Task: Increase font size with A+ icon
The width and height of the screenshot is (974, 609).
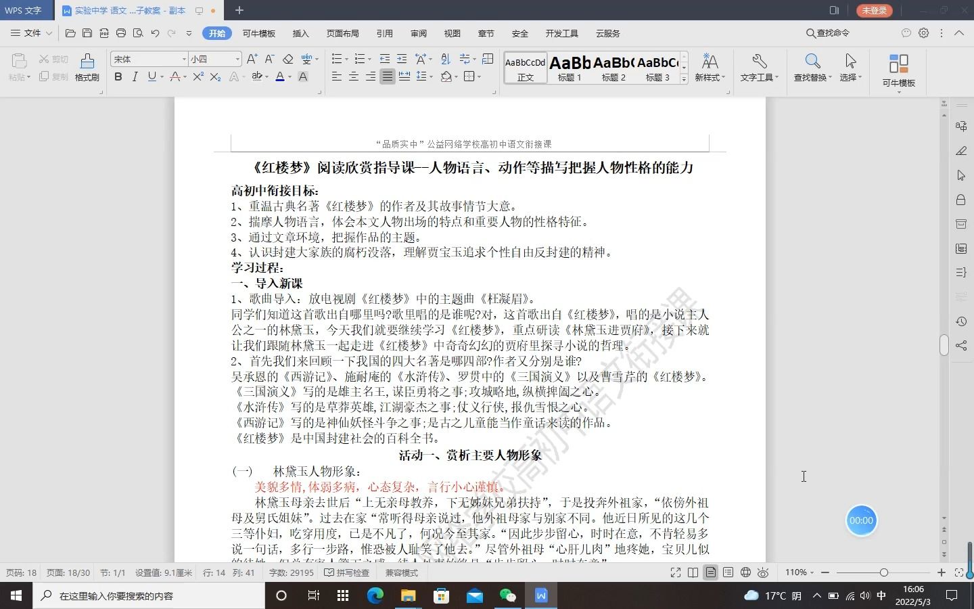Action: [x=252, y=59]
